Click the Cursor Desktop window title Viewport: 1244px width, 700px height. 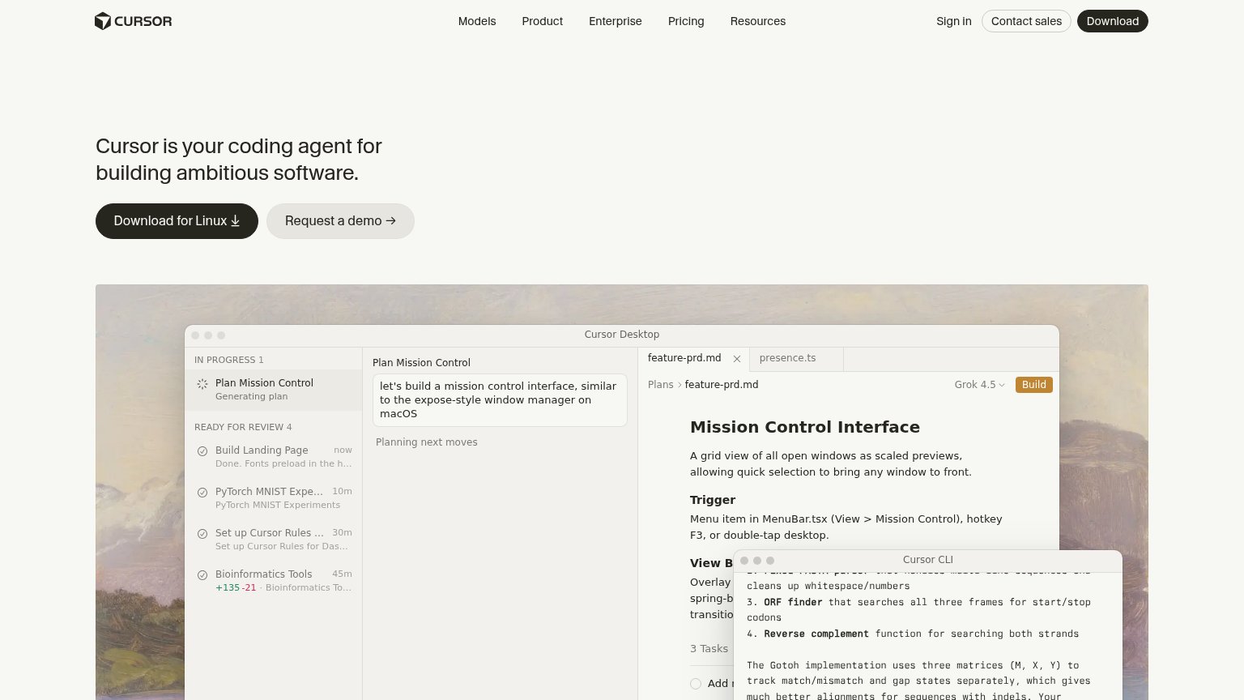(x=622, y=335)
